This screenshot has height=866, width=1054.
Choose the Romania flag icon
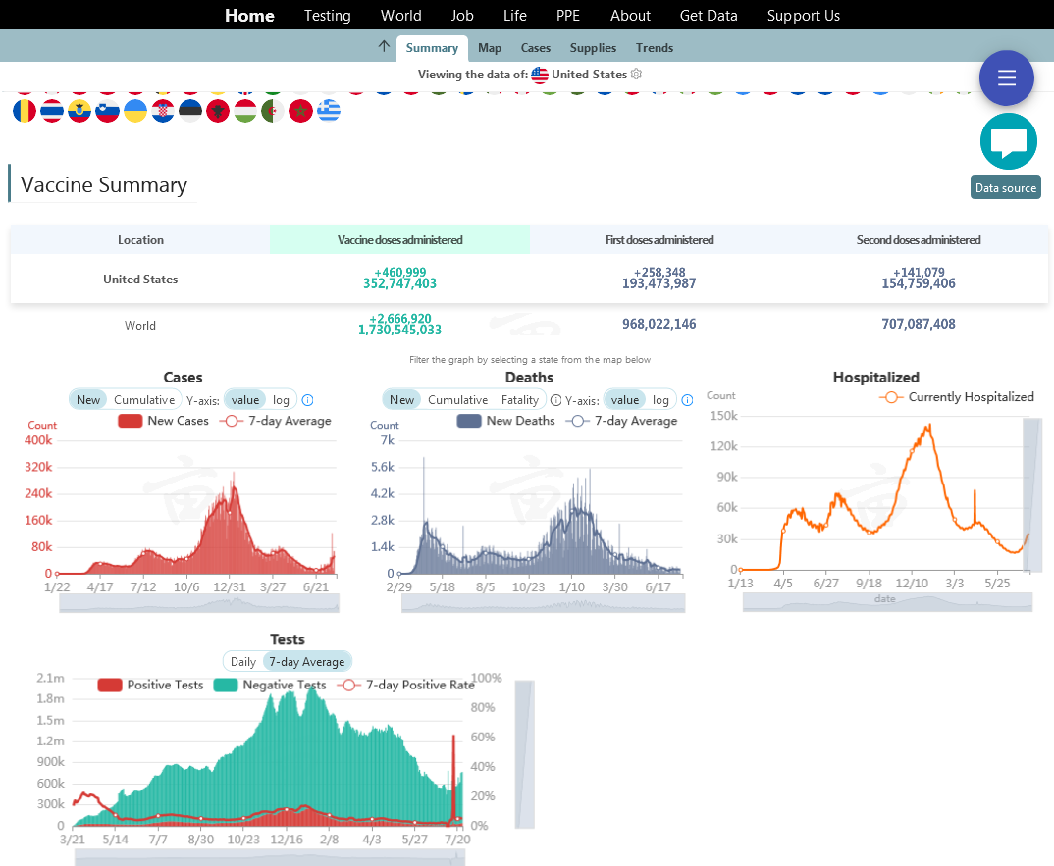(26, 111)
